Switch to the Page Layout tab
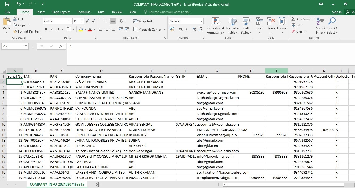 [61, 12]
